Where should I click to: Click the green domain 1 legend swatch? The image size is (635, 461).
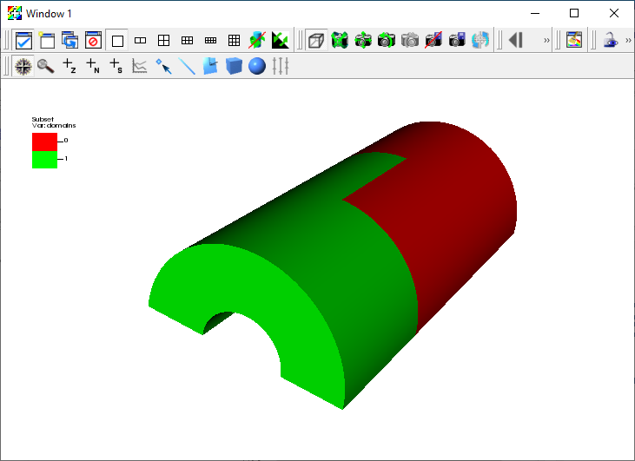[x=44, y=160]
